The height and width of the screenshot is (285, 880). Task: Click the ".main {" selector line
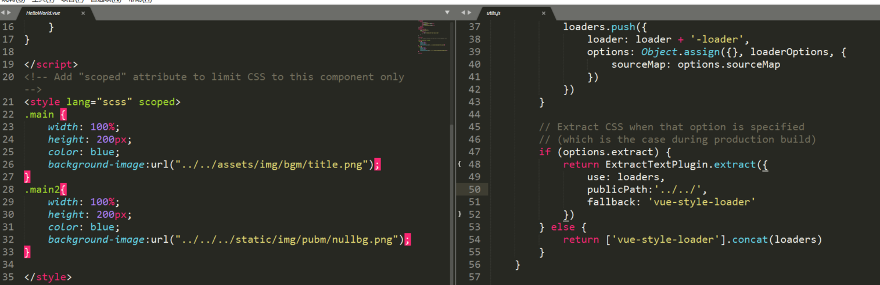click(45, 115)
